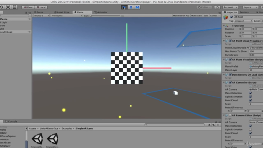
Task: Click the Step frame button
Action: (137, 7)
